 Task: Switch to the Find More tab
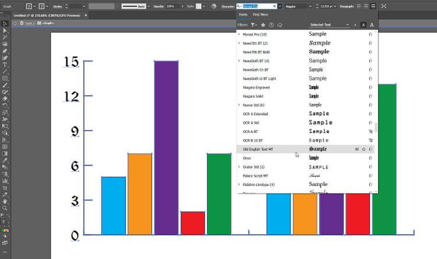(260, 14)
